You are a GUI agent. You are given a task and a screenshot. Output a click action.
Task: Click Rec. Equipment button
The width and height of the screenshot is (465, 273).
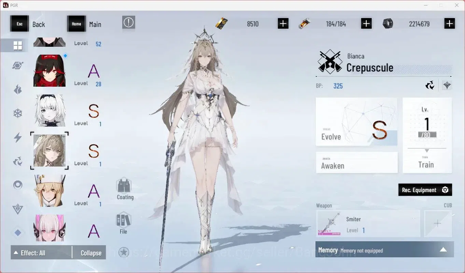pyautogui.click(x=425, y=190)
